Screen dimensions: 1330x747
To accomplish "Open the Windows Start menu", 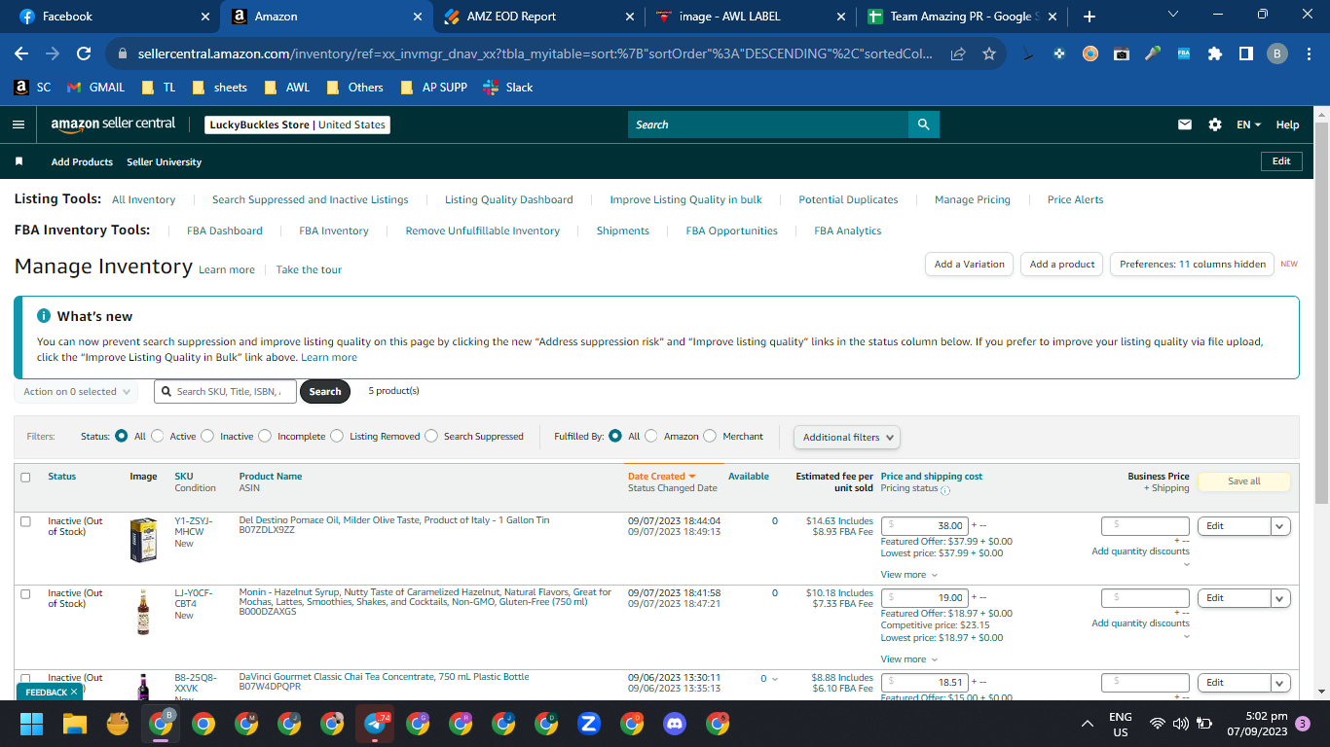I will click(x=32, y=724).
